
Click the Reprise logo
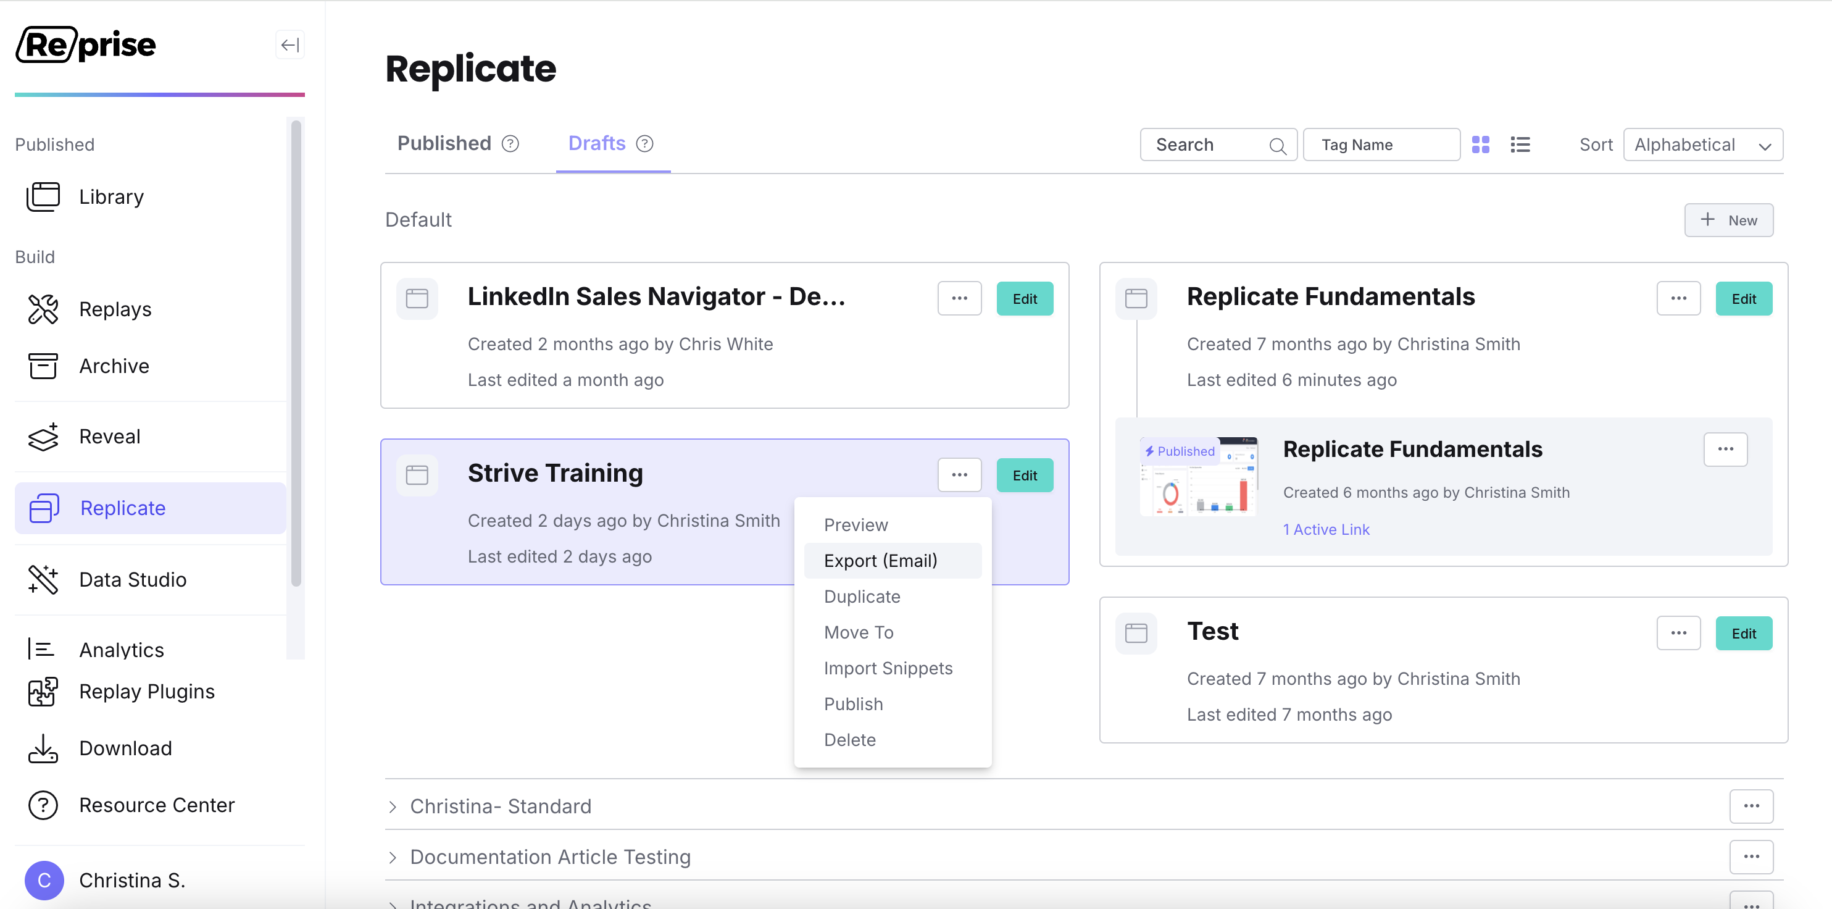(x=85, y=45)
